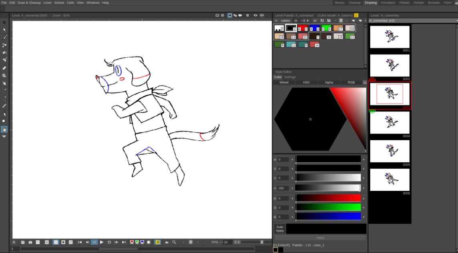Viewport: 458px width, 253px height.
Task: Open the File menu
Action: [4, 3]
